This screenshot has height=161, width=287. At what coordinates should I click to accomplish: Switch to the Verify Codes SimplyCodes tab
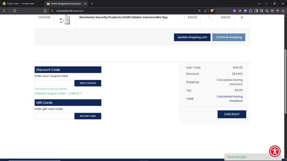point(21,4)
